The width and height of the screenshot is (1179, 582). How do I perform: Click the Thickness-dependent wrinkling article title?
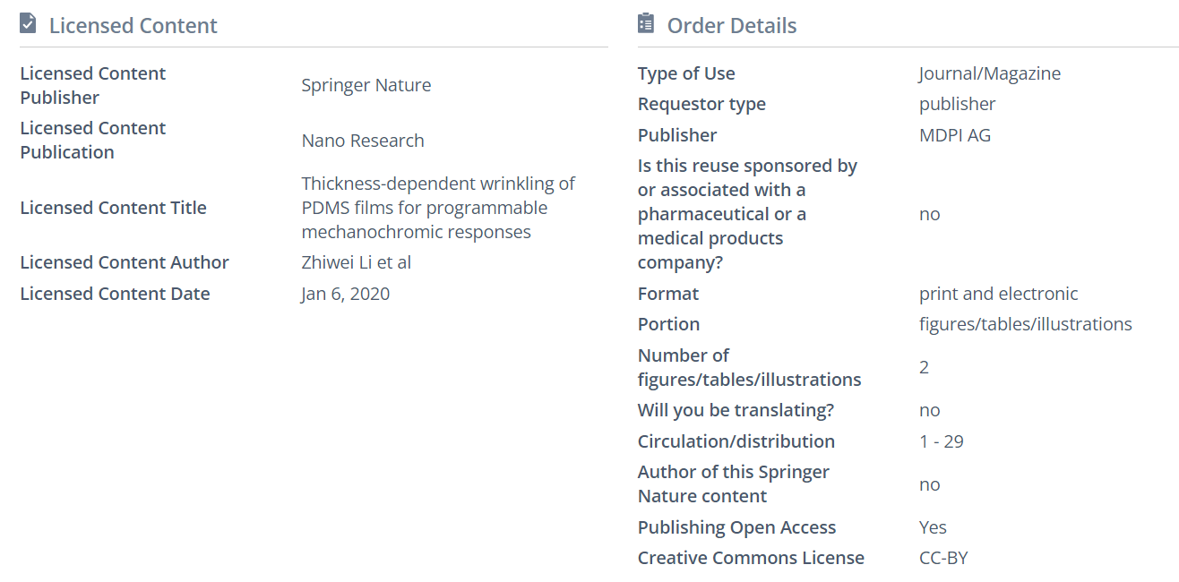437,208
